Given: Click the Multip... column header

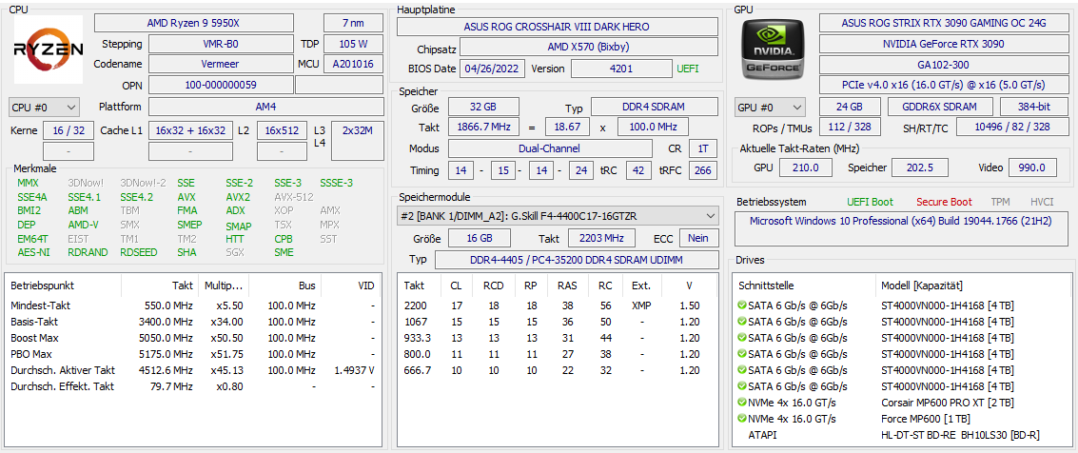Looking at the screenshot, I should pos(224,286).
